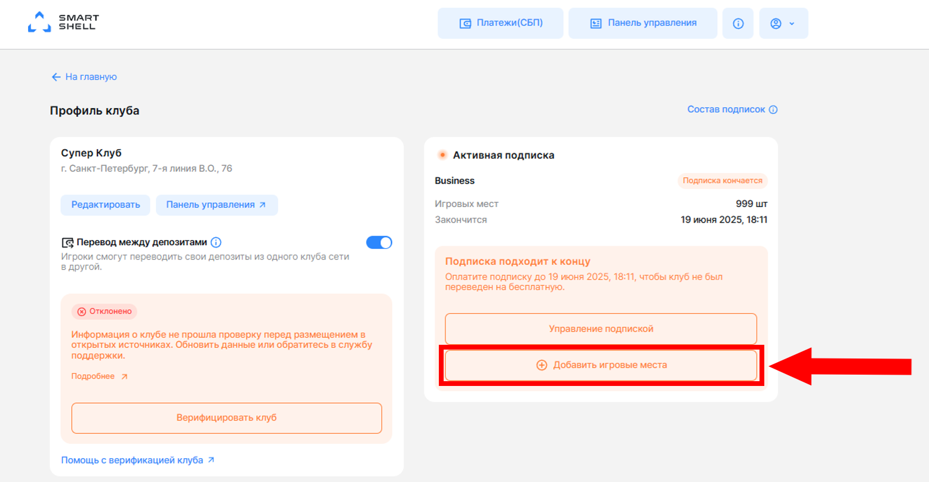Click the Smart Shell logo

pos(63,22)
